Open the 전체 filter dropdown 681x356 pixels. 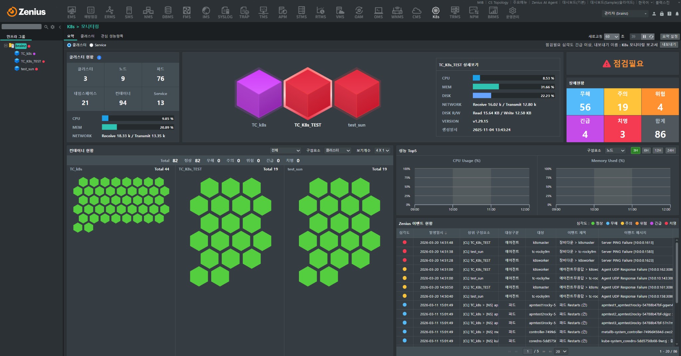point(286,150)
